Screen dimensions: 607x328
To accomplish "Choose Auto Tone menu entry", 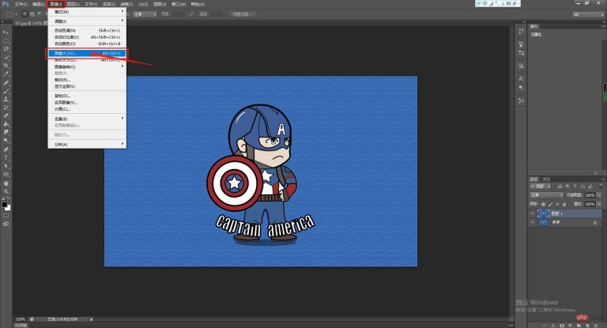I will (63, 30).
